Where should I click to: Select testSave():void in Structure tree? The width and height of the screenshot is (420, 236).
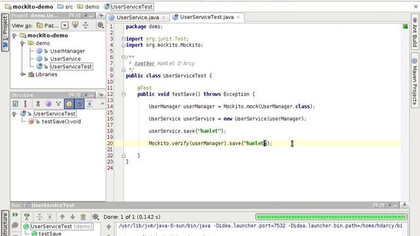click(x=61, y=122)
